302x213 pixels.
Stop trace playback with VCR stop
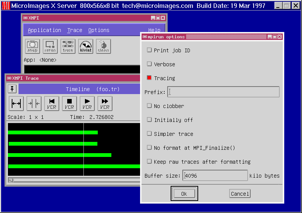pyautogui.click(x=69, y=103)
